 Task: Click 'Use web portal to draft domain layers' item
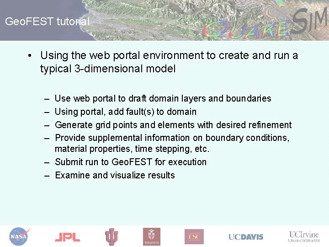163,98
